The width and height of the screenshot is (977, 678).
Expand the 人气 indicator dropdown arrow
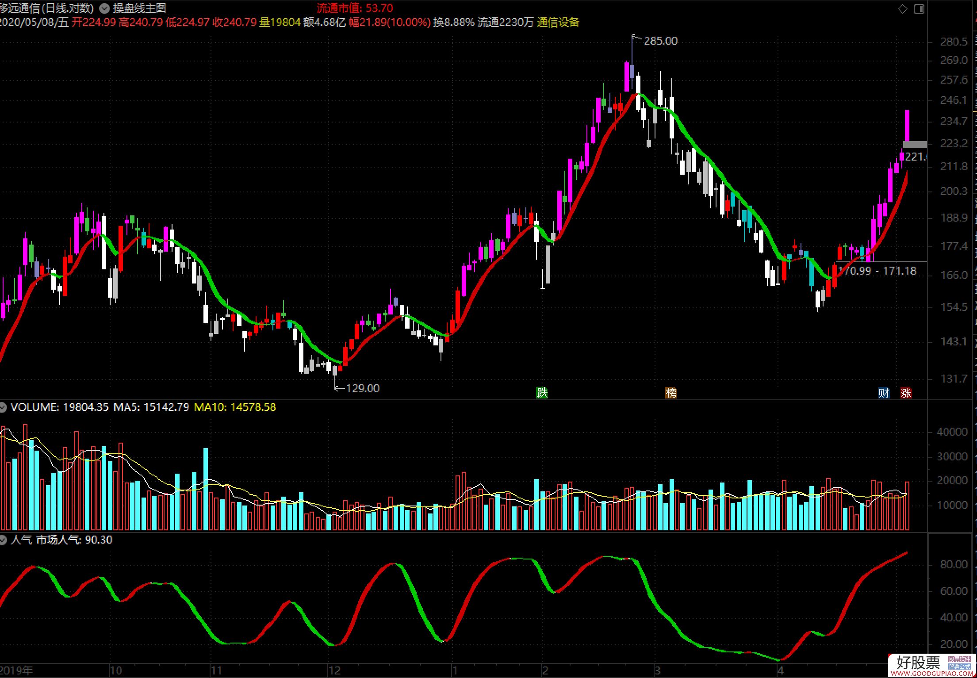(x=3, y=540)
